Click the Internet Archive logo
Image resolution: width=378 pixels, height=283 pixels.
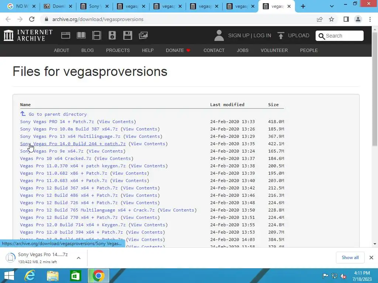tap(28, 35)
